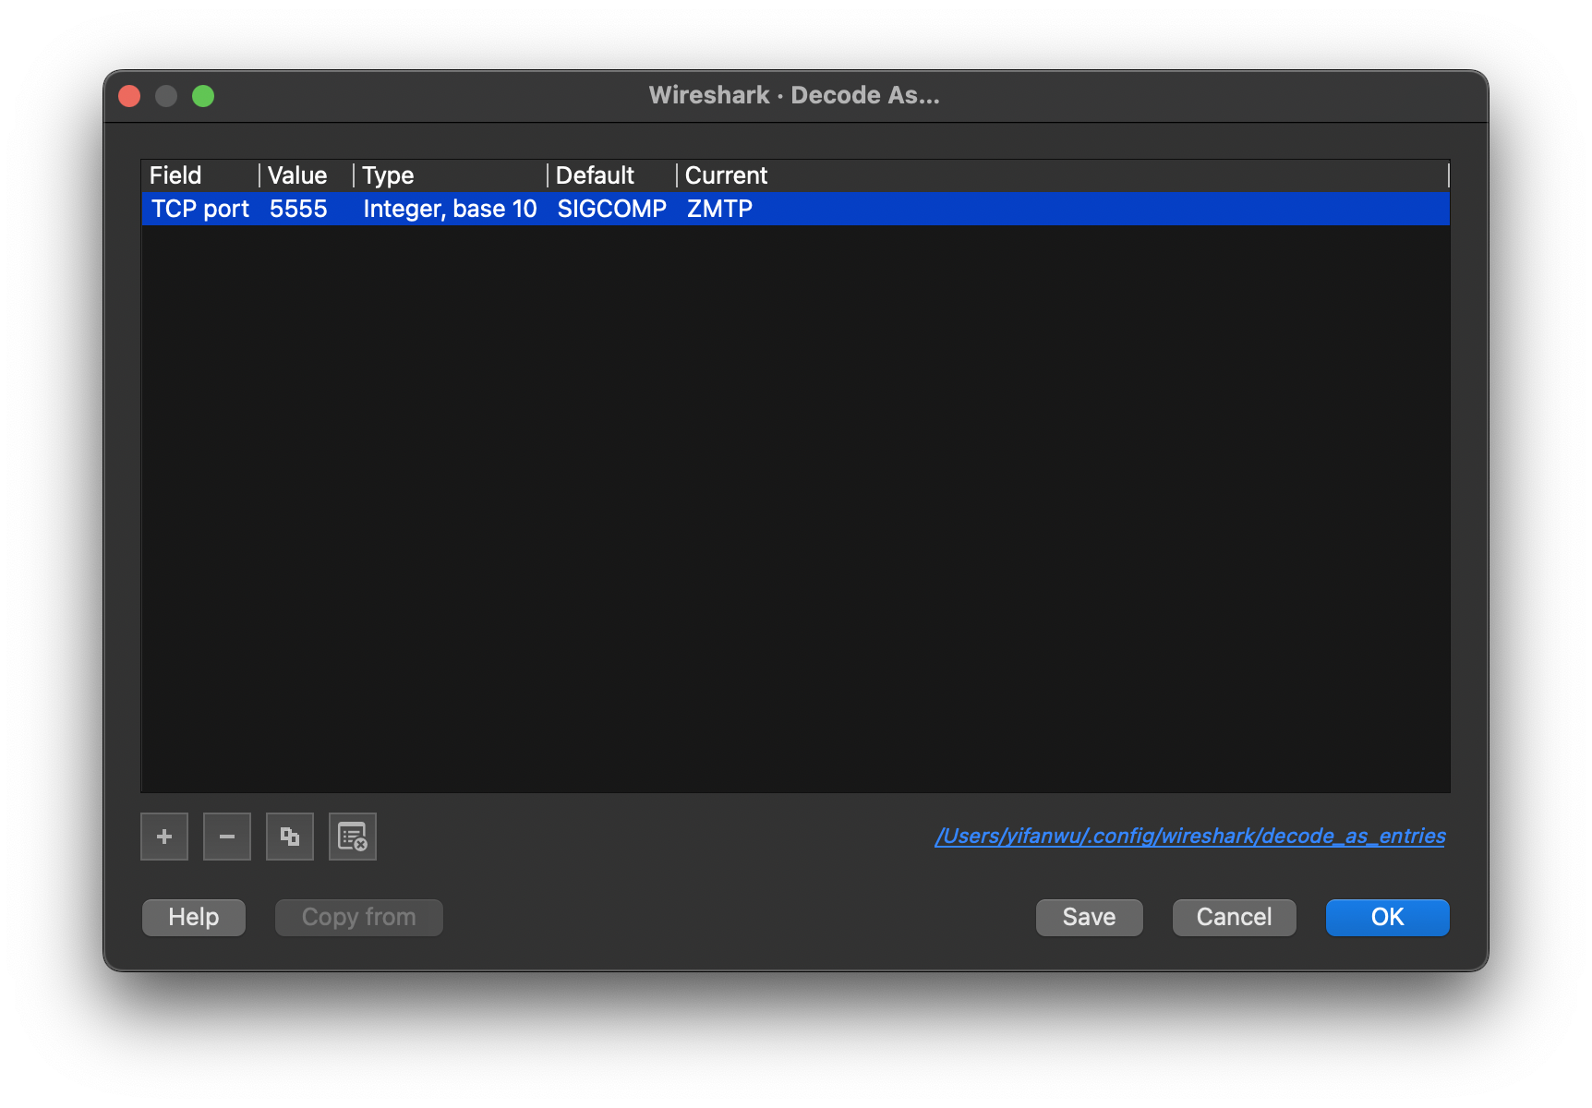The image size is (1592, 1108).
Task: Select the Integer, base 10 cell
Action: pyautogui.click(x=451, y=209)
